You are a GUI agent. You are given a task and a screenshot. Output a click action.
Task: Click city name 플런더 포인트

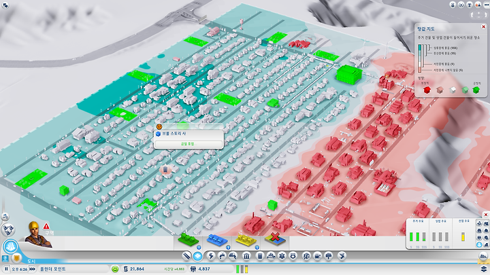[x=53, y=269]
